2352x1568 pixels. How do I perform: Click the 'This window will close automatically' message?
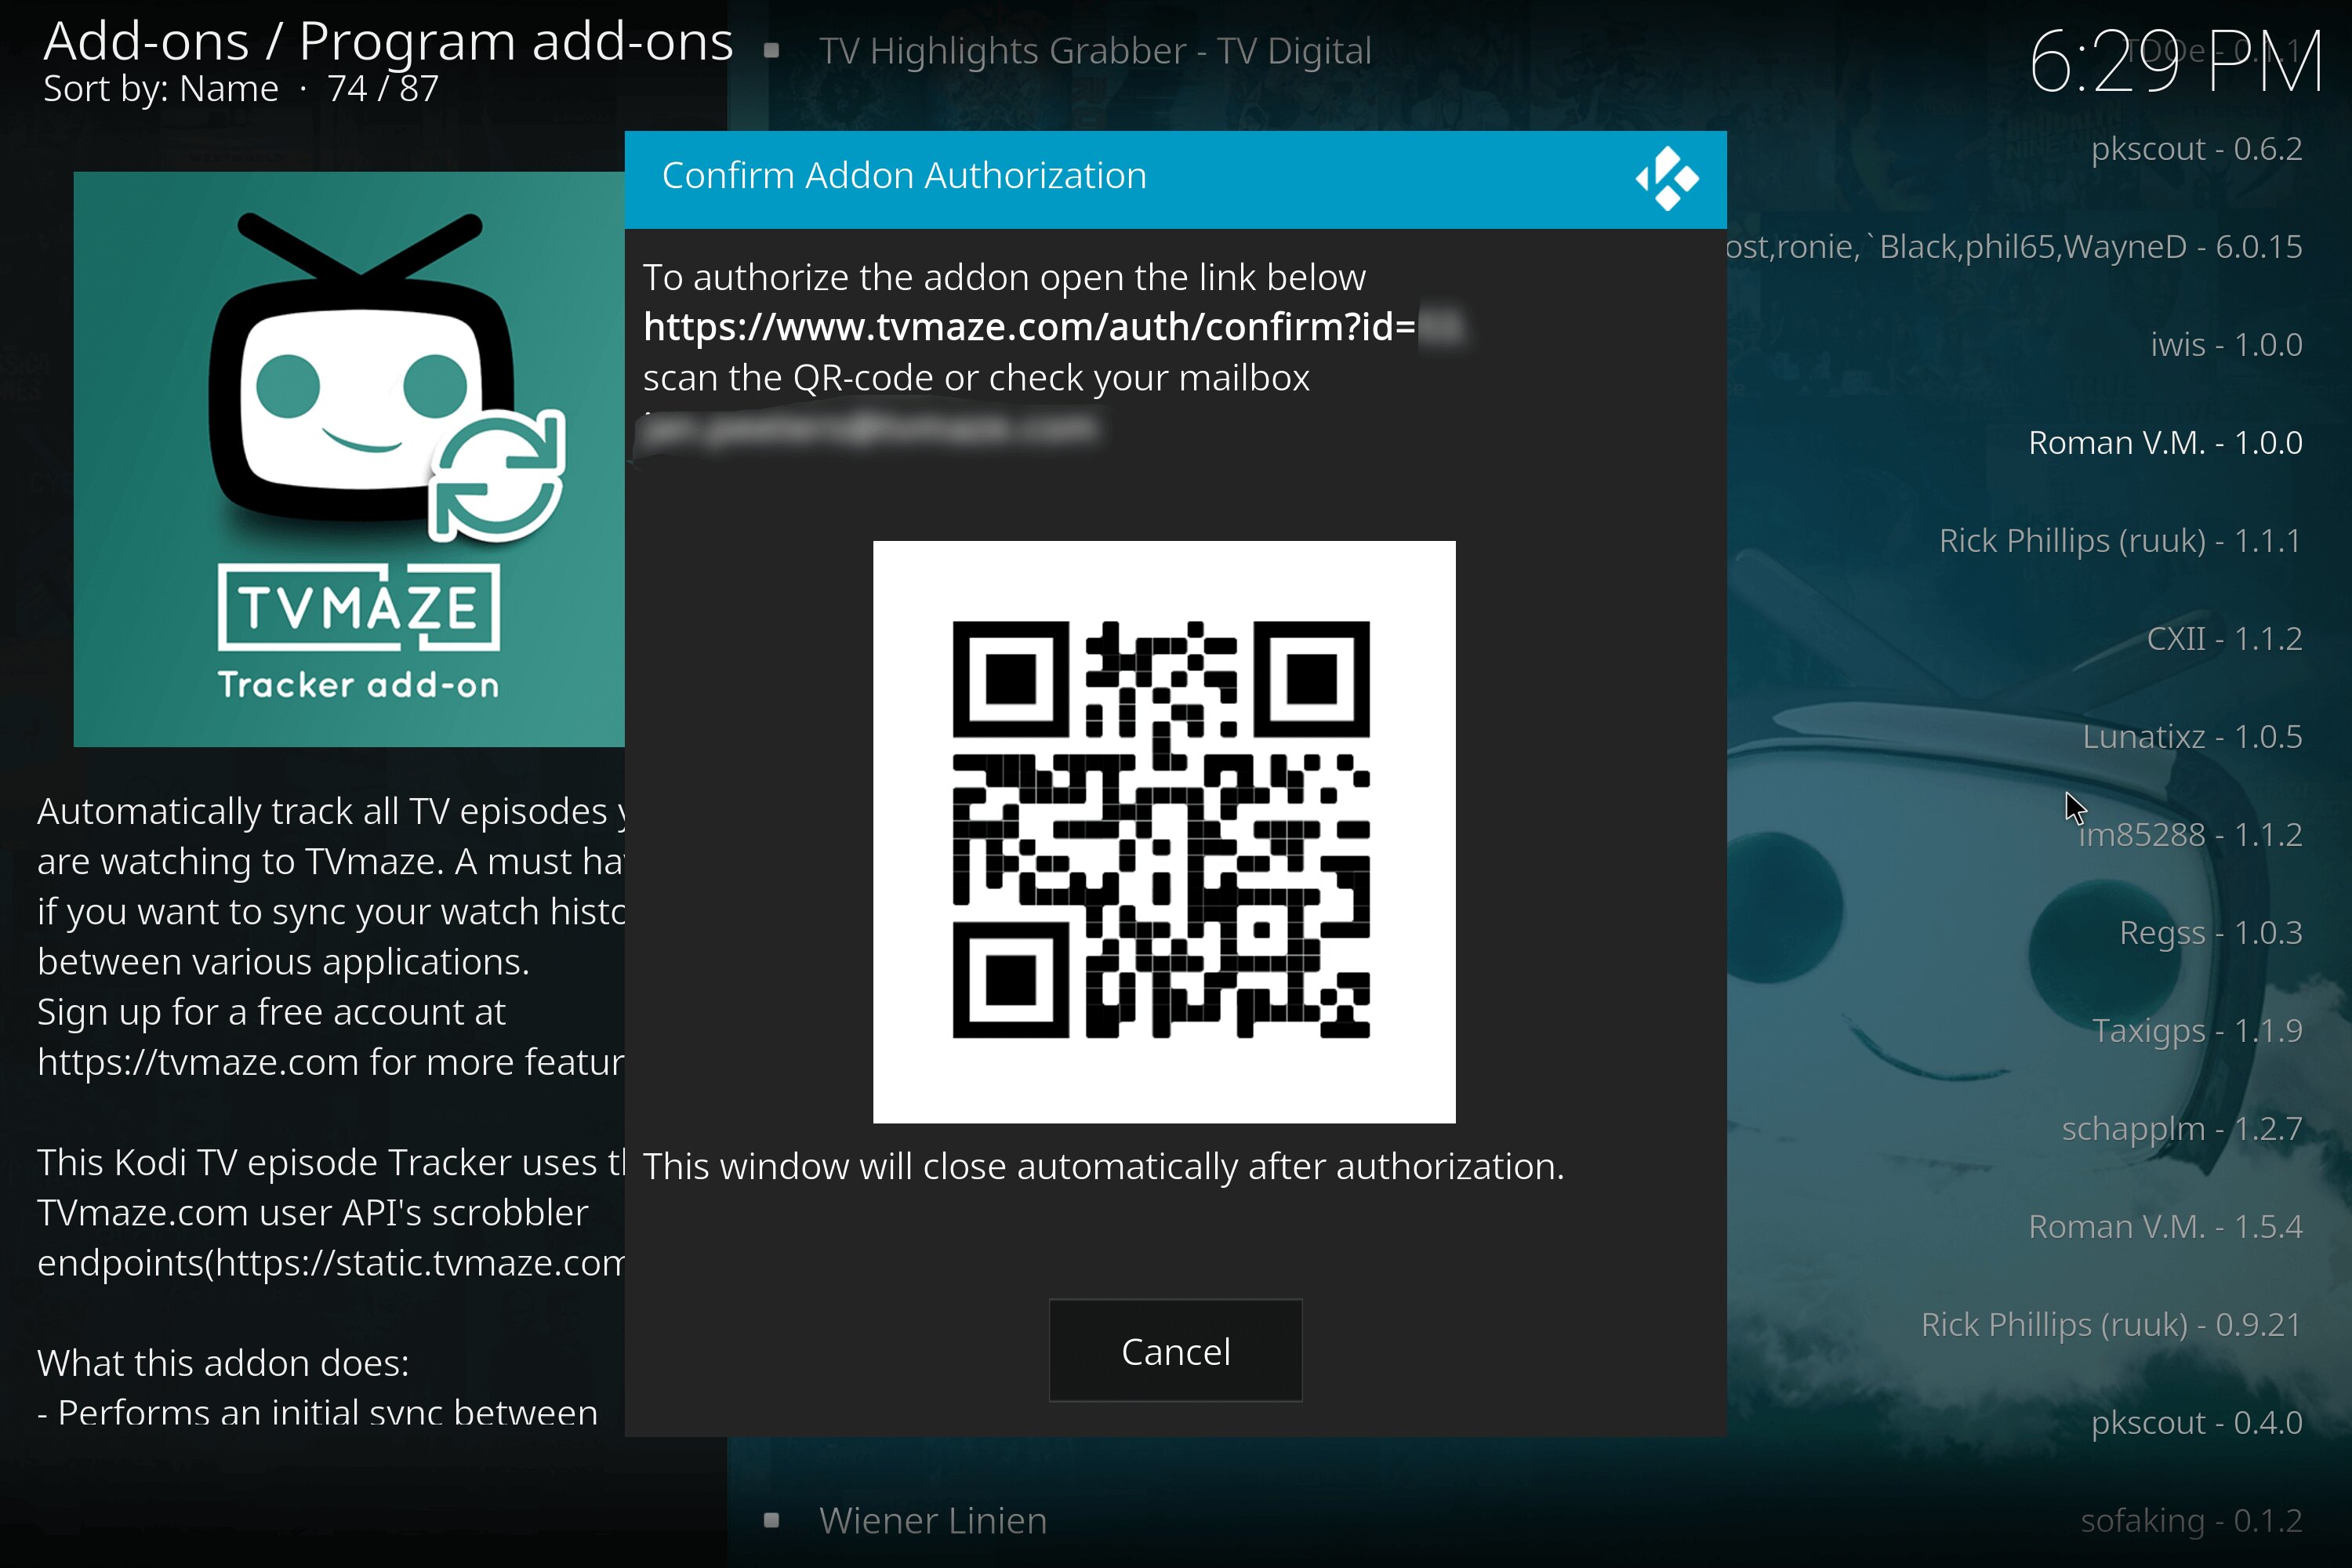point(1103,1166)
